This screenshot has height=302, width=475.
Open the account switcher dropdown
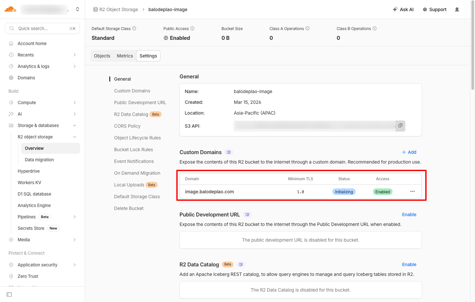click(x=78, y=9)
